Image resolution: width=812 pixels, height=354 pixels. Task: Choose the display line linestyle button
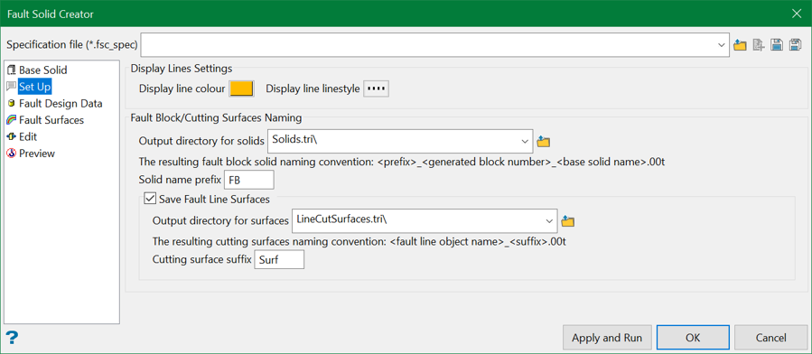[x=377, y=88]
